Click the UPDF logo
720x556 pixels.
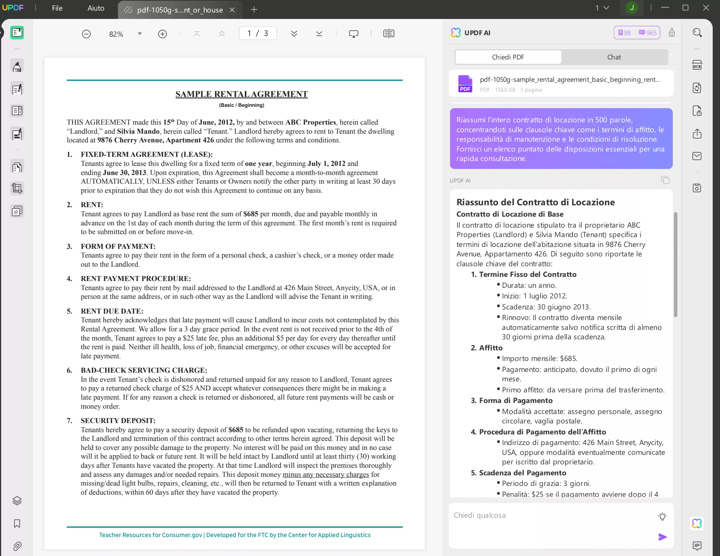pyautogui.click(x=13, y=8)
